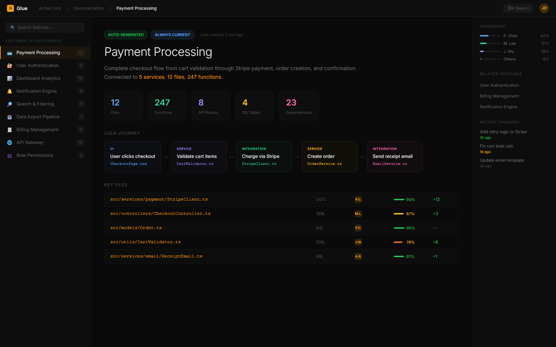
Task: Open User Authentication under Related Features
Action: [x=499, y=85]
